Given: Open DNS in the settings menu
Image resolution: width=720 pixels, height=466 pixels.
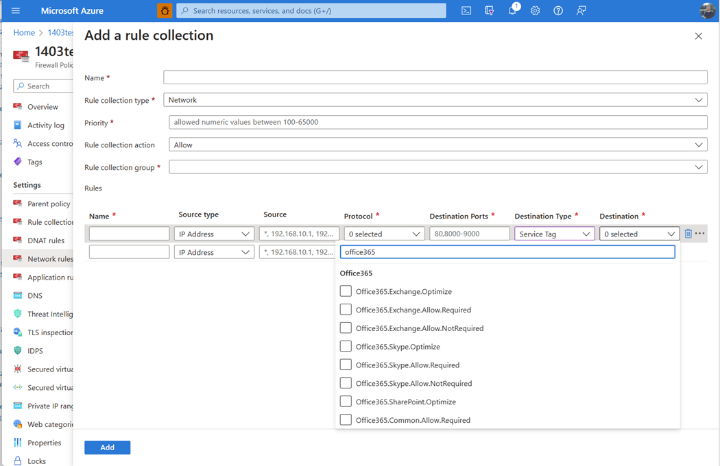Looking at the screenshot, I should (34, 296).
